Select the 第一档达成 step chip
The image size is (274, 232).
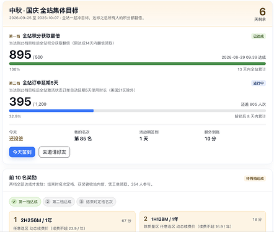(25, 202)
